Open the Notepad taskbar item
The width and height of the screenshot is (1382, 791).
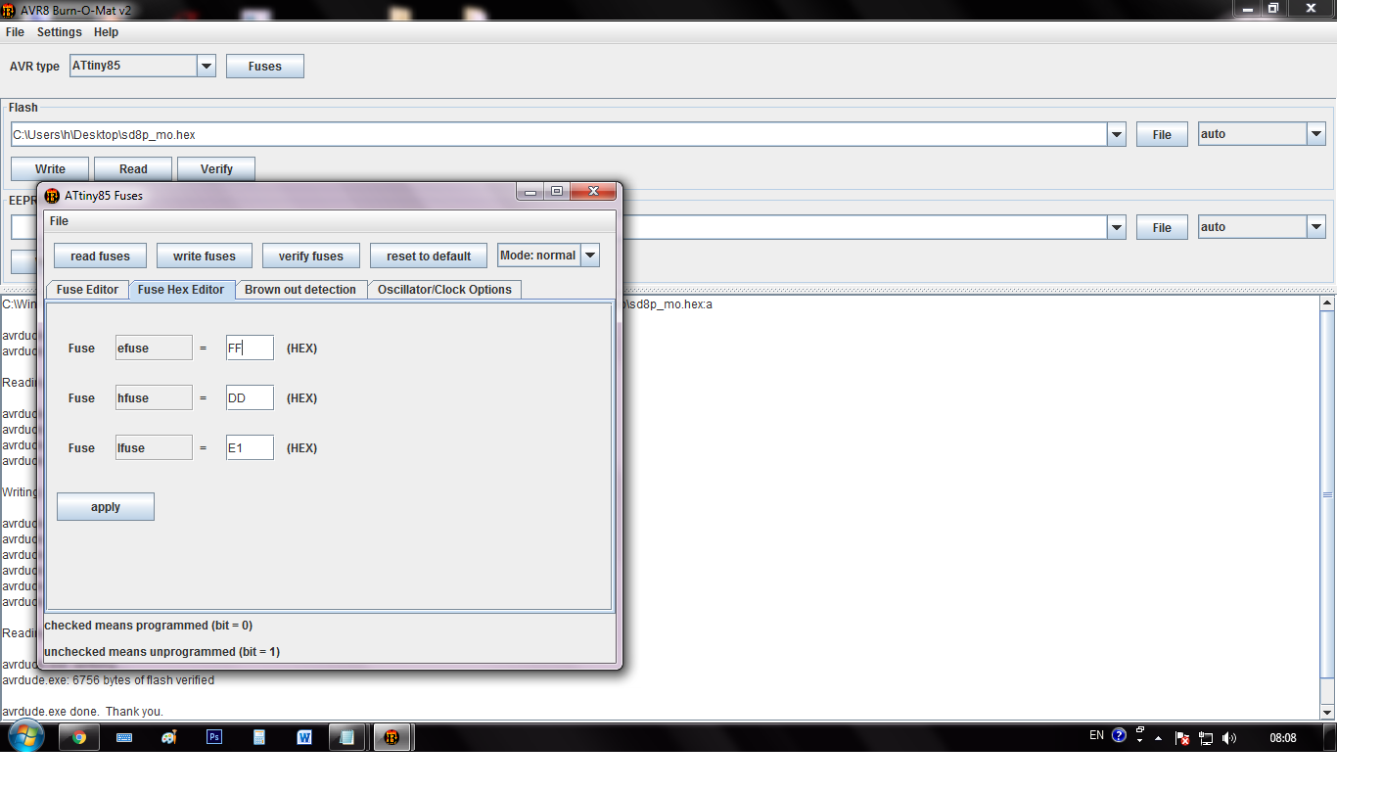point(346,737)
